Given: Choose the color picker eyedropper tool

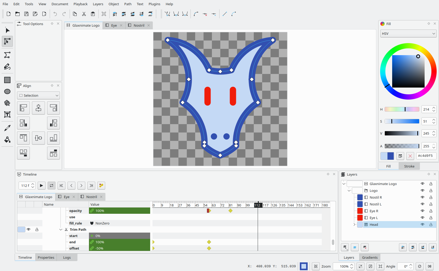Looking at the screenshot, I should click(x=7, y=128).
